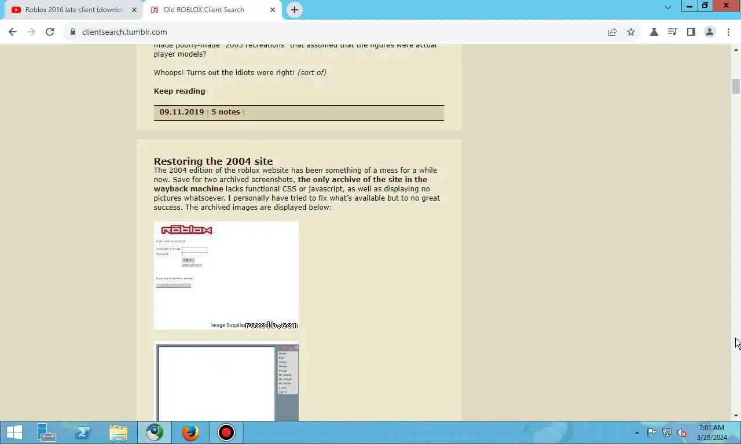Viewport: 741px width, 444px height.
Task: Open the Keep reading link
Action: point(179,91)
